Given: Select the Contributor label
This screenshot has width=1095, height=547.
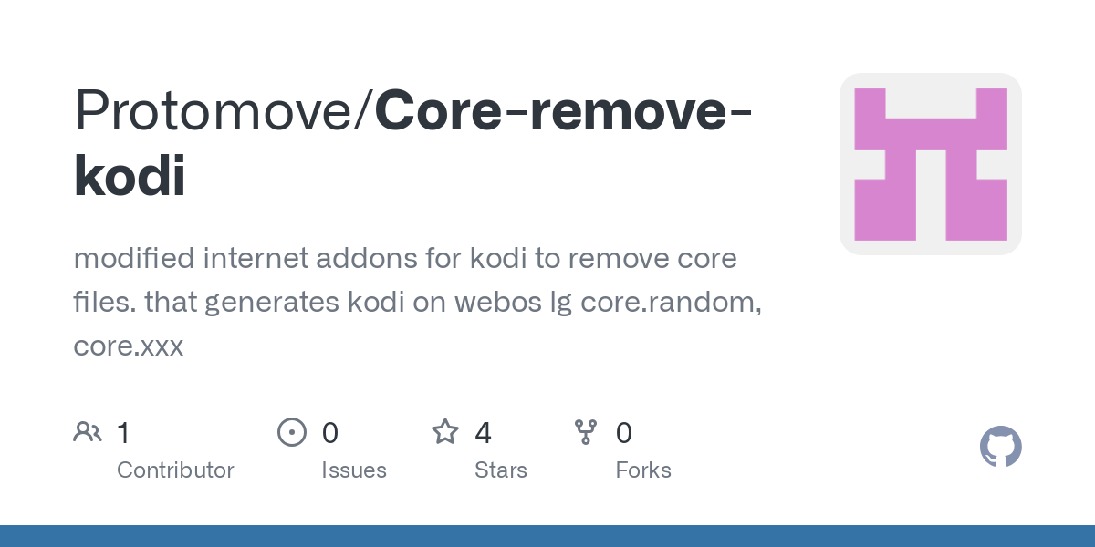Looking at the screenshot, I should pyautogui.click(x=175, y=470).
